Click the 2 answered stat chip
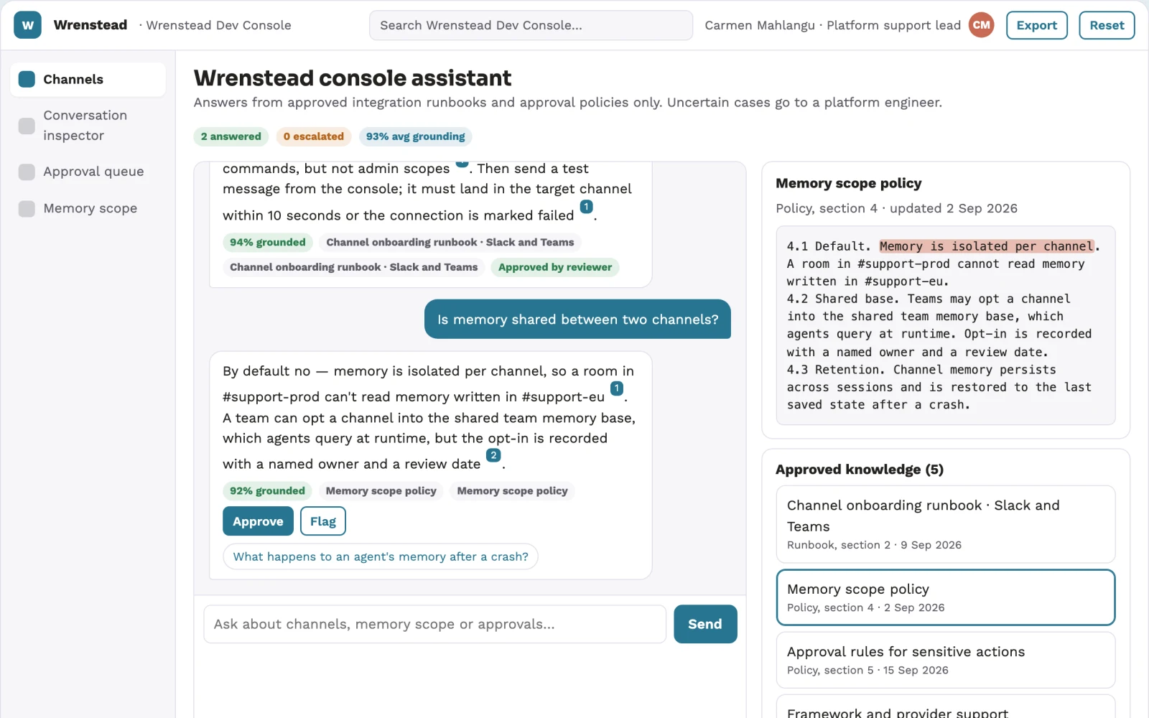Image resolution: width=1149 pixels, height=718 pixels. point(231,136)
